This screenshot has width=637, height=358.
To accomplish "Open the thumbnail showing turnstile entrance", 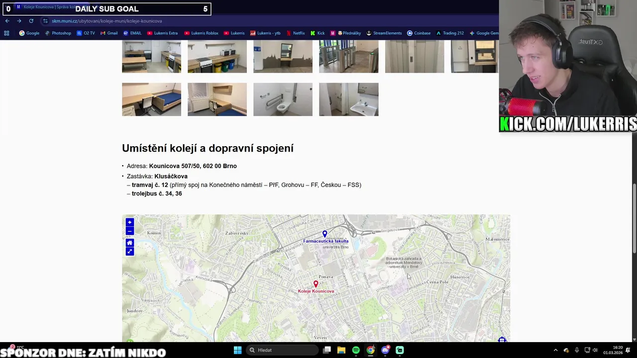I will coord(348,57).
